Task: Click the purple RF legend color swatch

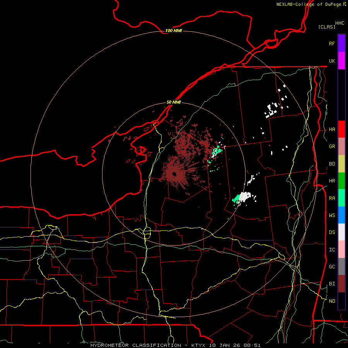Action: 341,43
